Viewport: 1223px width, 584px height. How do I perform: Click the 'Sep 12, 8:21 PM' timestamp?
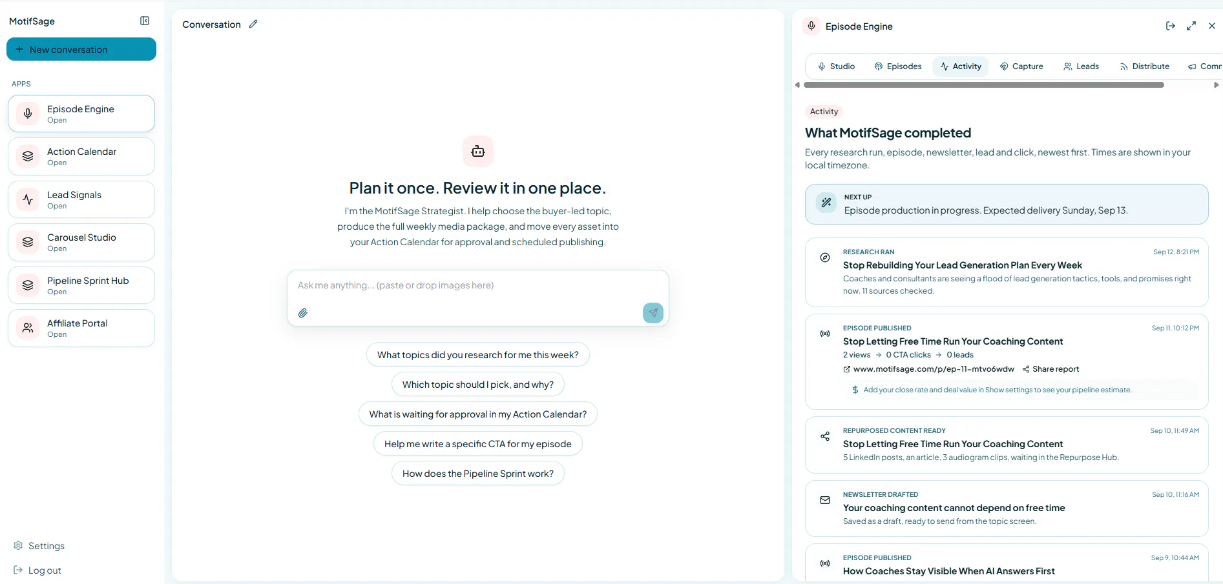[x=1176, y=252]
